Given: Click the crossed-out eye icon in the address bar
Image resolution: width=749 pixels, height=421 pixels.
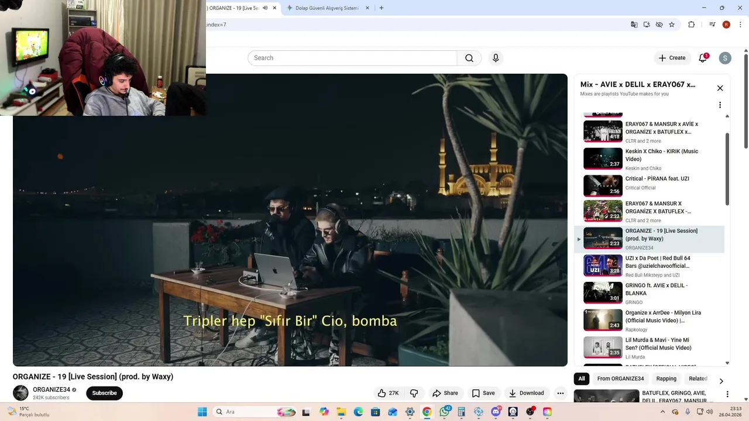Looking at the screenshot, I should 659,25.
